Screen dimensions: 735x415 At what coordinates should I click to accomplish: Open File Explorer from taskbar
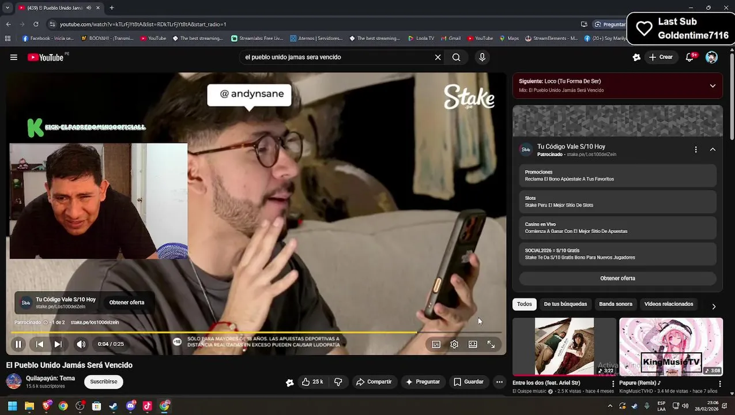[x=29, y=406]
